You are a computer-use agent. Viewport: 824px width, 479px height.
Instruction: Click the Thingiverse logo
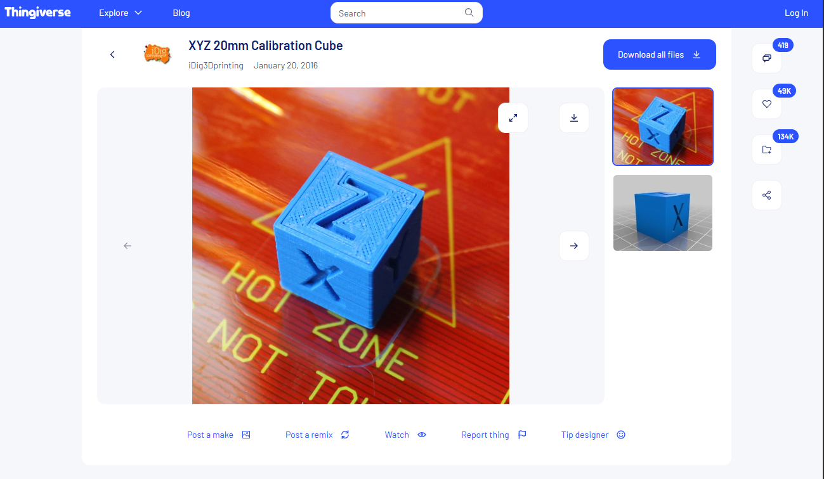[x=37, y=13]
